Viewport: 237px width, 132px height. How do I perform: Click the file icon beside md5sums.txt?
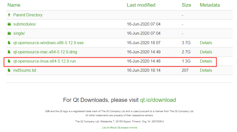(x=9, y=70)
